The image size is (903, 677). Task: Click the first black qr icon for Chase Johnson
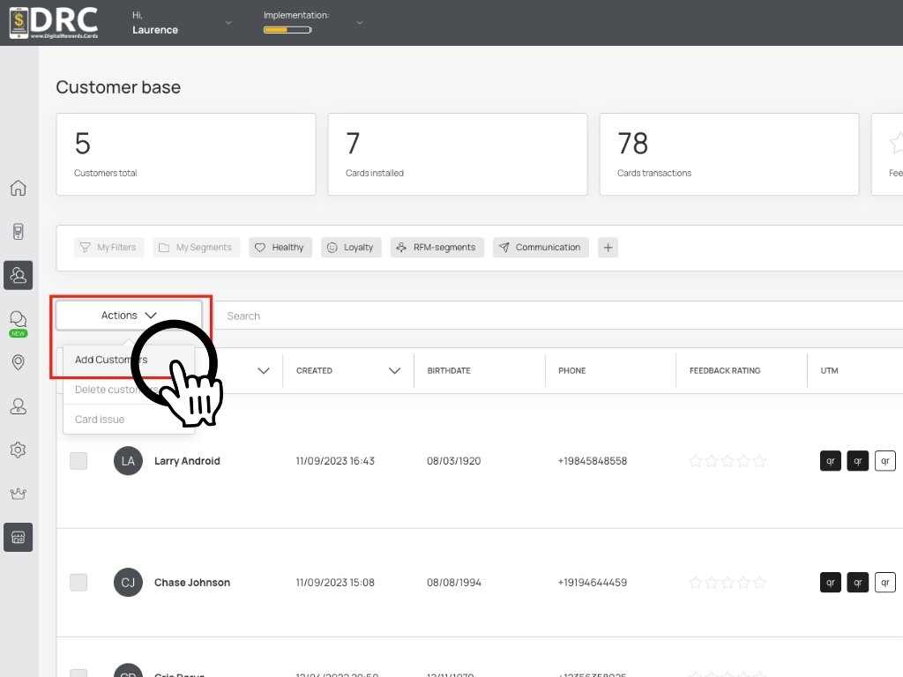(830, 582)
